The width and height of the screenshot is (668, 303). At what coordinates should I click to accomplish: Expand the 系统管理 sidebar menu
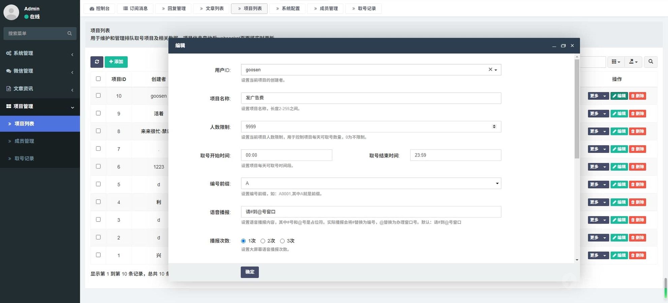pos(40,53)
